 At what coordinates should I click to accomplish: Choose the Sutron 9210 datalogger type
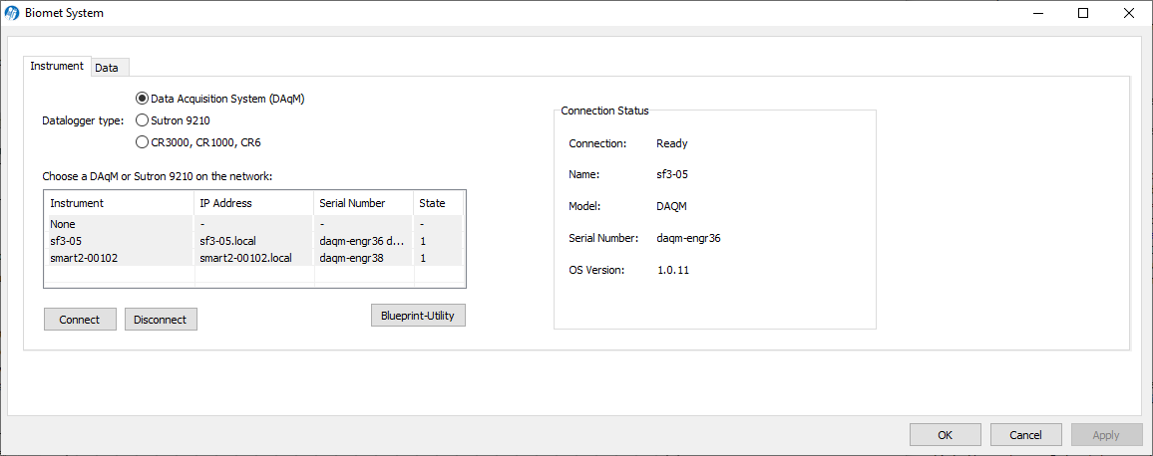coord(142,120)
